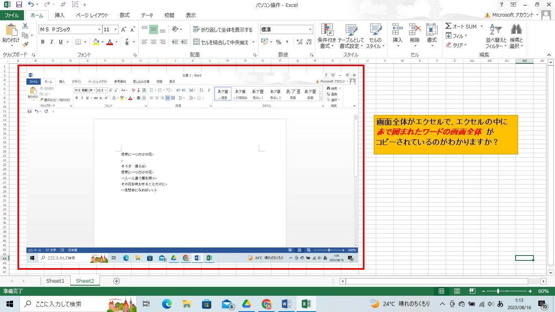Image resolution: width=555 pixels, height=312 pixels.
Task: Decrease decimal places
Action: 309,42
